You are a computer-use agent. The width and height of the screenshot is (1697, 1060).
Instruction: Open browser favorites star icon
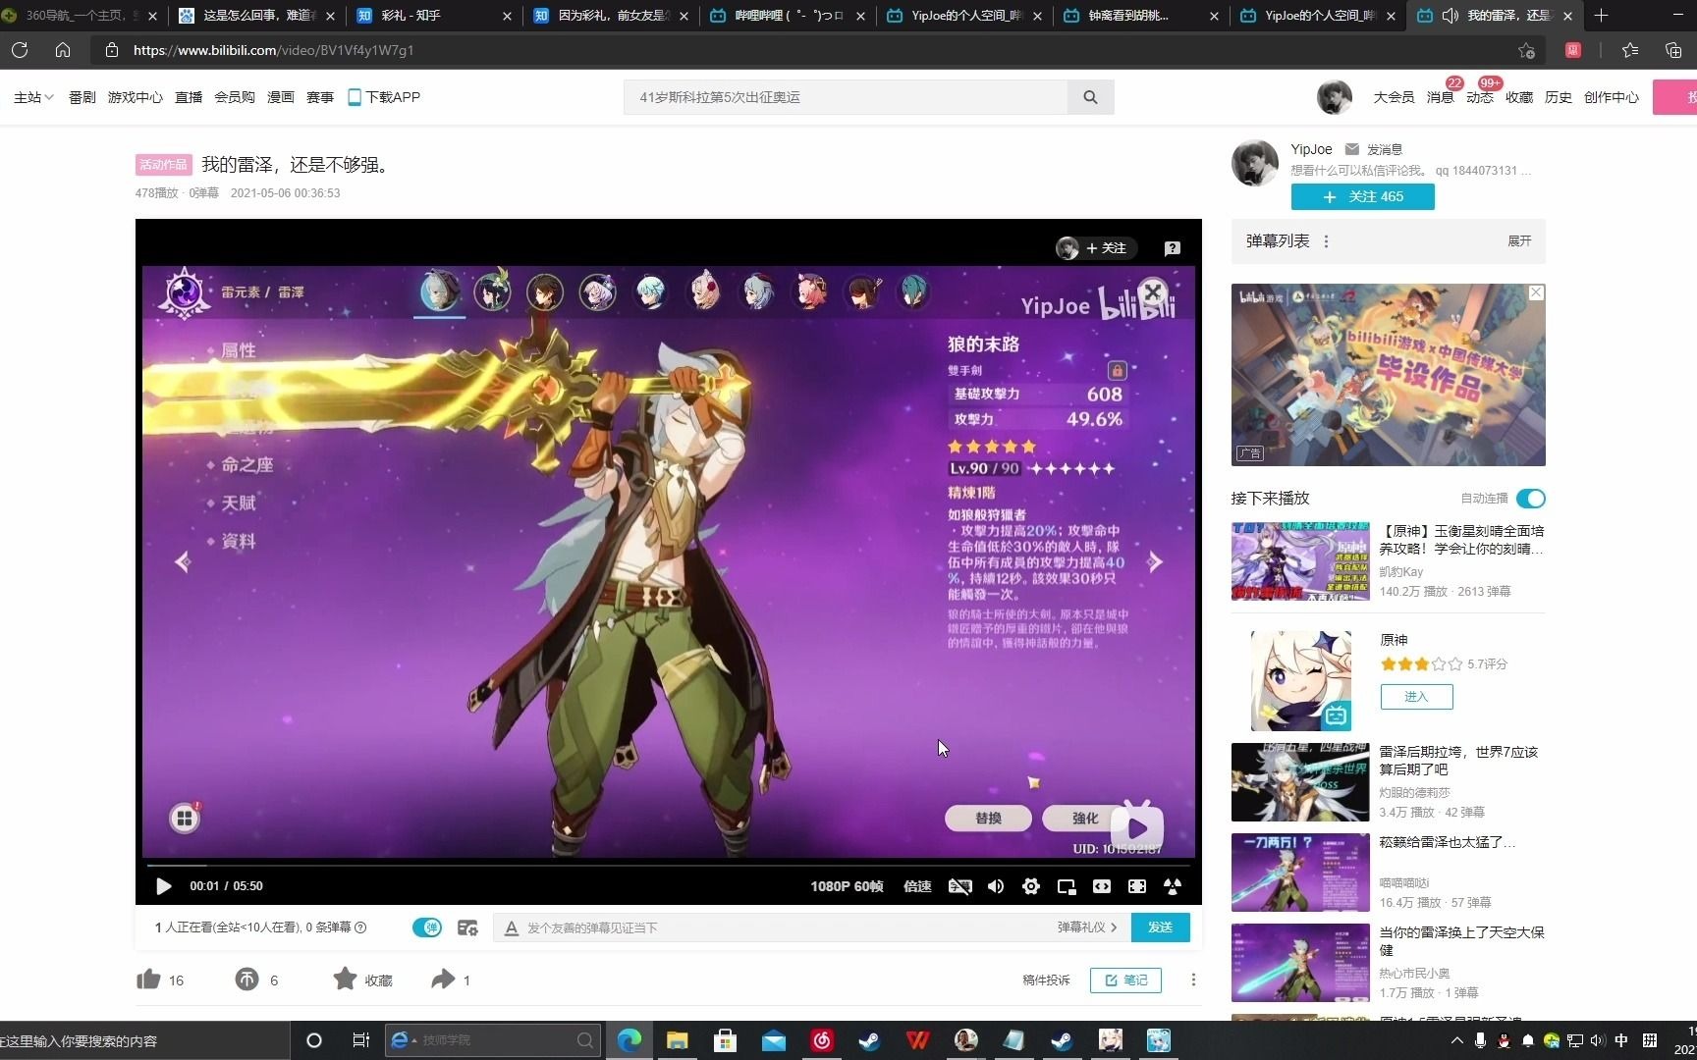pyautogui.click(x=1630, y=50)
